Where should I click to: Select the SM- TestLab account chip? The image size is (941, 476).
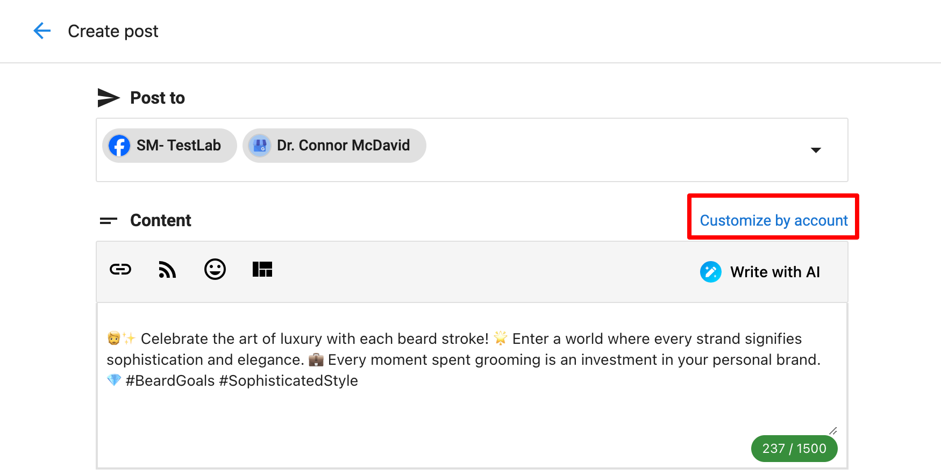point(179,146)
